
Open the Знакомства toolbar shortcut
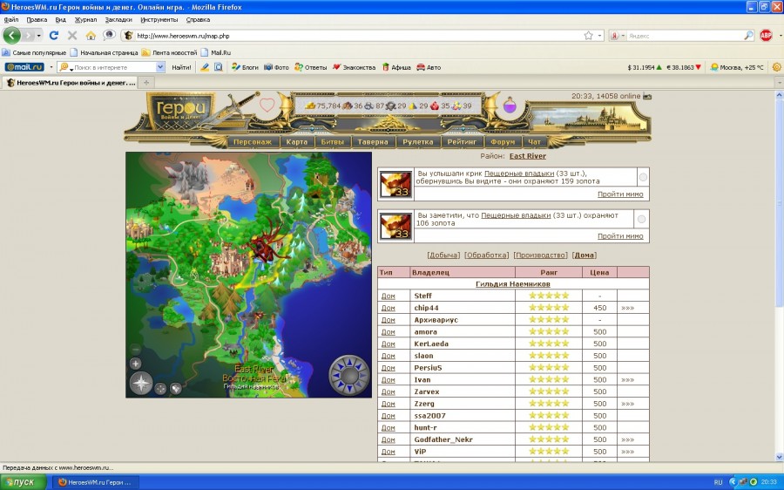[x=354, y=67]
